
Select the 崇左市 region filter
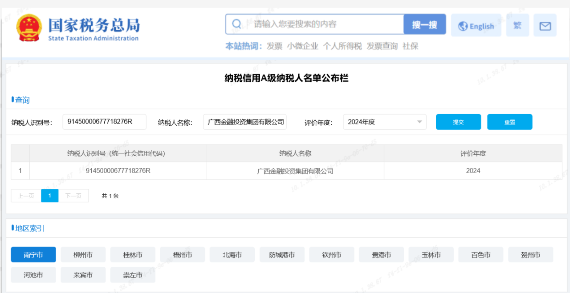click(133, 275)
